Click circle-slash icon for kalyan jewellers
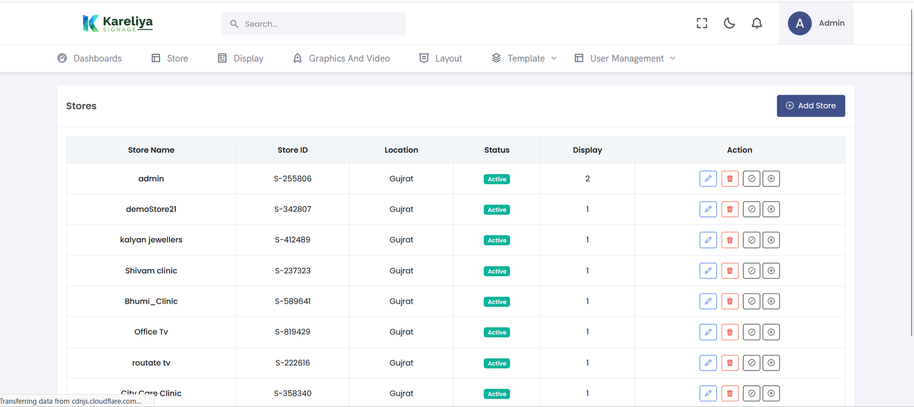Image resolution: width=914 pixels, height=407 pixels. click(x=752, y=240)
